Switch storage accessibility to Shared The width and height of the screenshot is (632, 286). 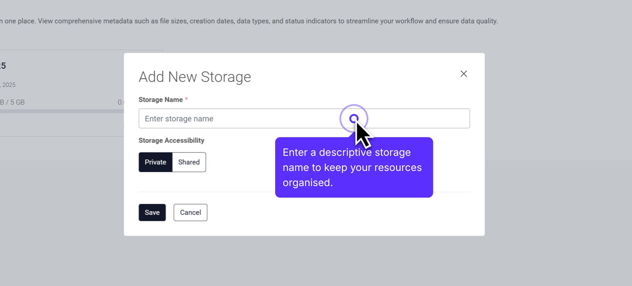[x=189, y=162]
